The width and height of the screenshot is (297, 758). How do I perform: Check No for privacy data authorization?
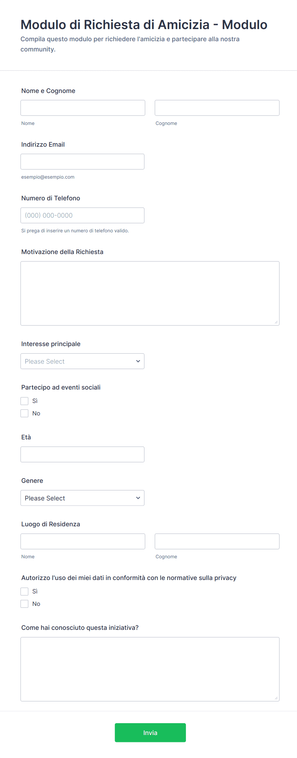(x=25, y=604)
